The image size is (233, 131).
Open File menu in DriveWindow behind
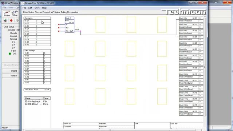tap(4, 7)
